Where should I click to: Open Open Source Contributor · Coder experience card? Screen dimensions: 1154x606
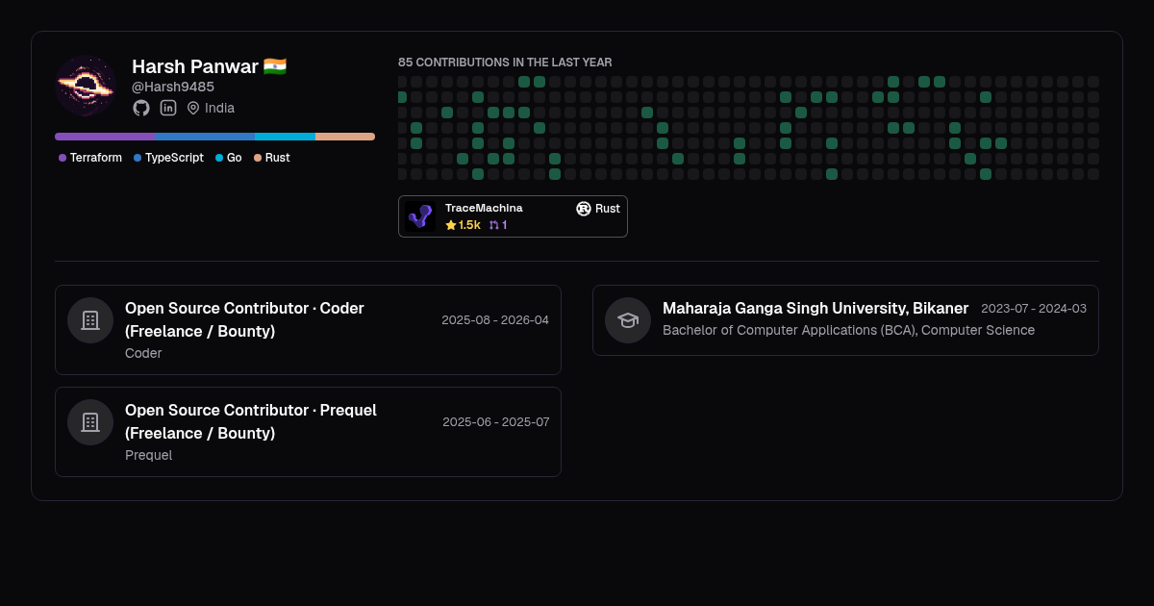point(308,330)
